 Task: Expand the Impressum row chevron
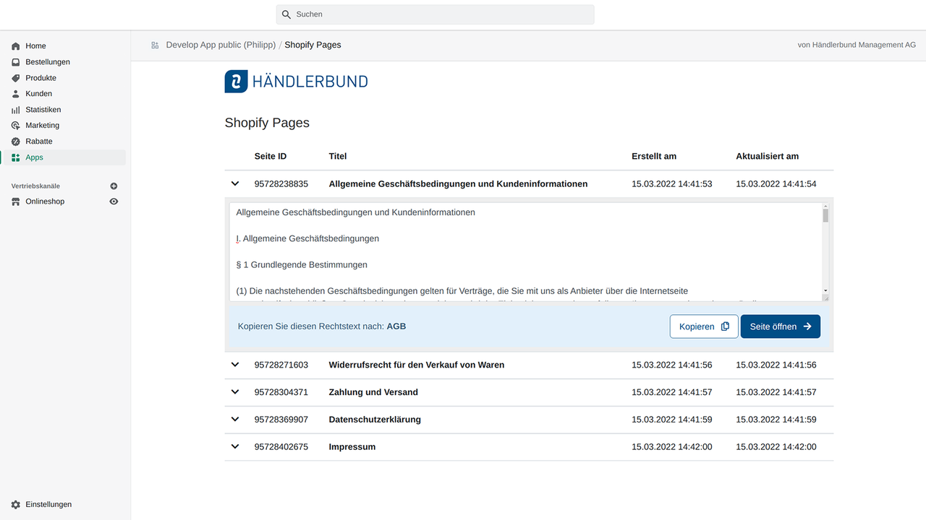[234, 446]
